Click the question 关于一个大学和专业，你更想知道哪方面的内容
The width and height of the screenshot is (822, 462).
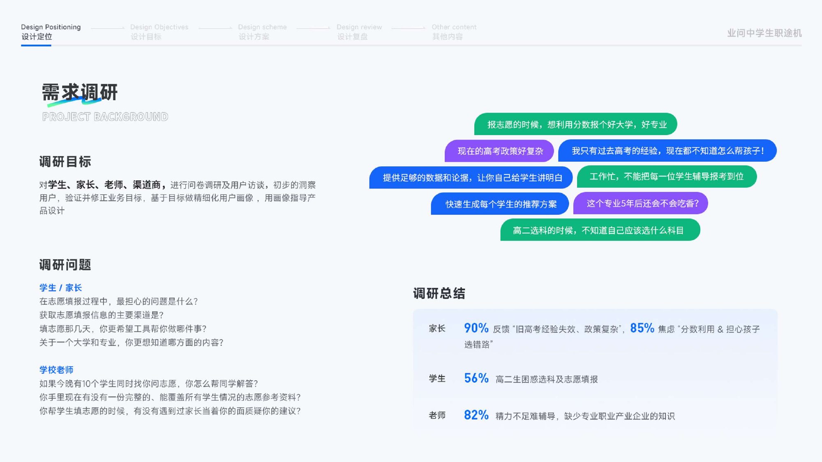coord(132,342)
